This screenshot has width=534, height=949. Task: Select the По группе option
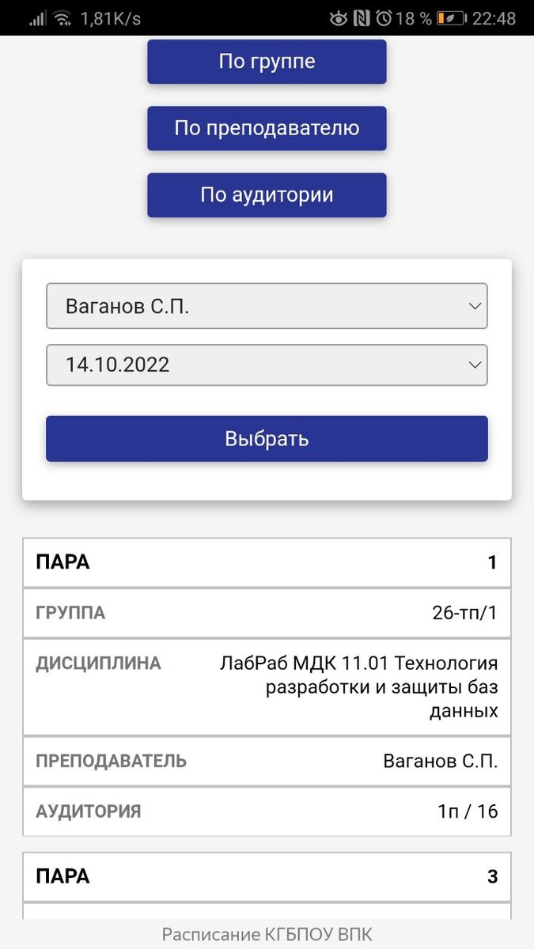[267, 61]
